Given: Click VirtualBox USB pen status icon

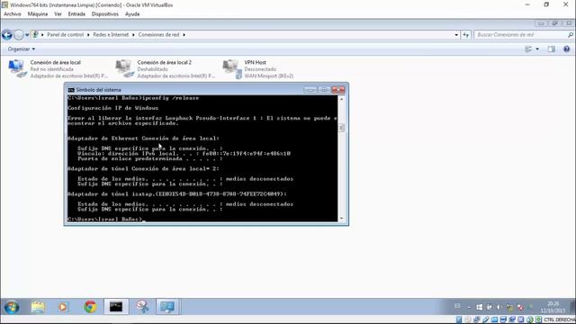Looking at the screenshot, I should coord(486,319).
